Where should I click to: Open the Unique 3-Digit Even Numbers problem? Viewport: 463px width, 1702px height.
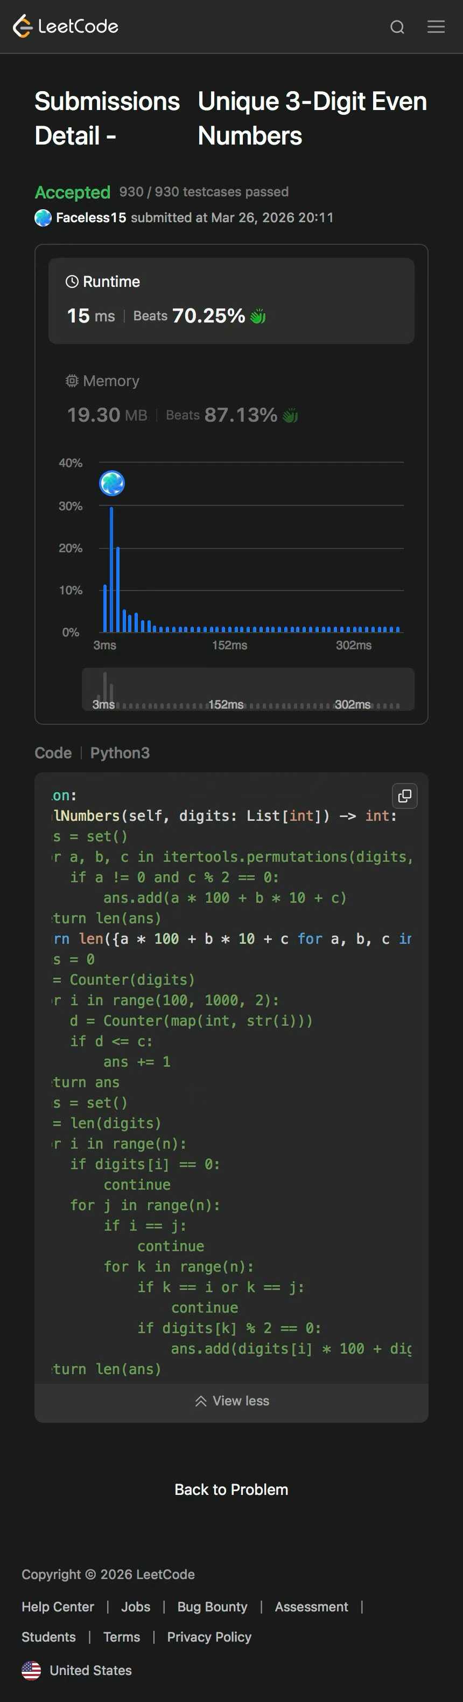point(312,118)
